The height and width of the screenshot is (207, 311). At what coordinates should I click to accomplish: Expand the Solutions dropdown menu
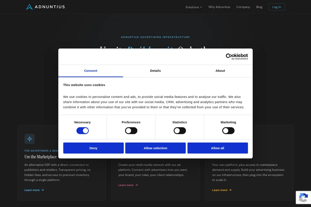(x=194, y=7)
